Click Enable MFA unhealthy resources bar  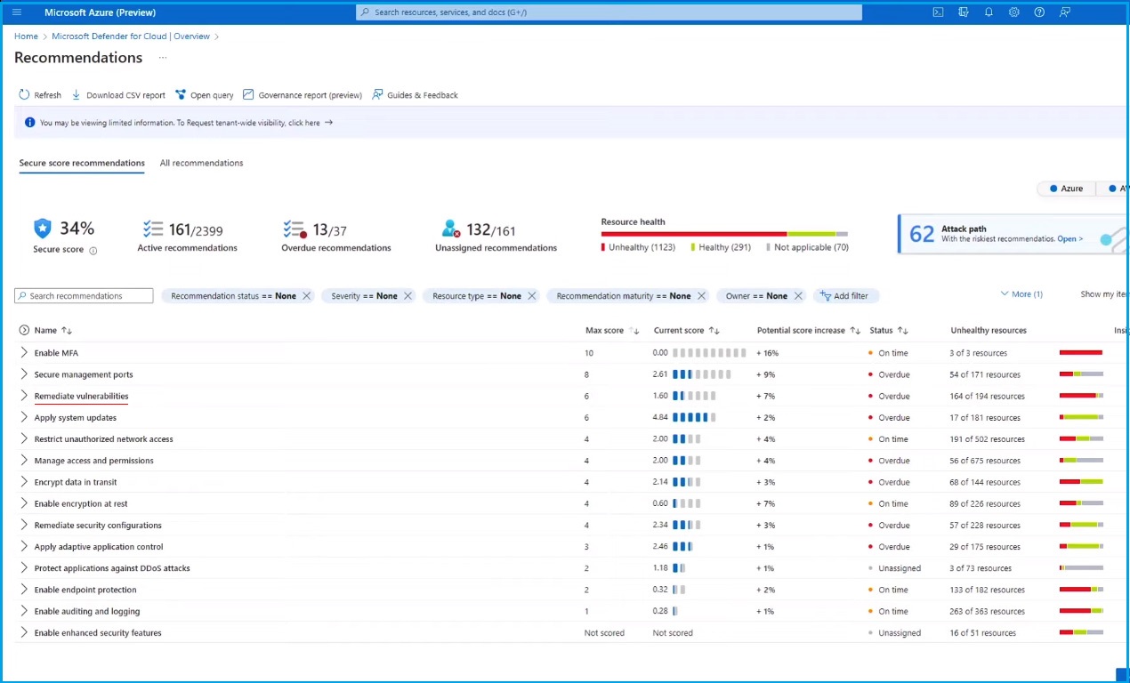(1081, 353)
